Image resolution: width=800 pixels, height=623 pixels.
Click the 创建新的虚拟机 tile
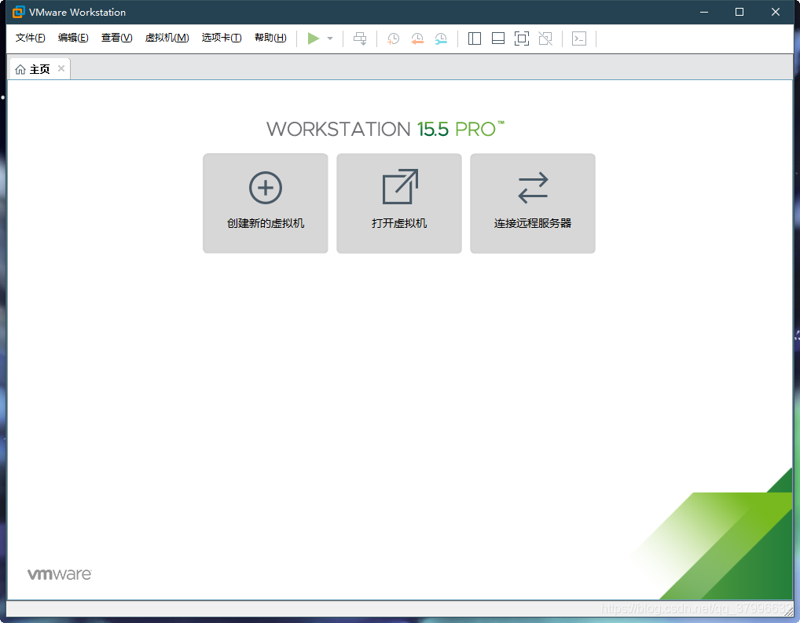266,203
